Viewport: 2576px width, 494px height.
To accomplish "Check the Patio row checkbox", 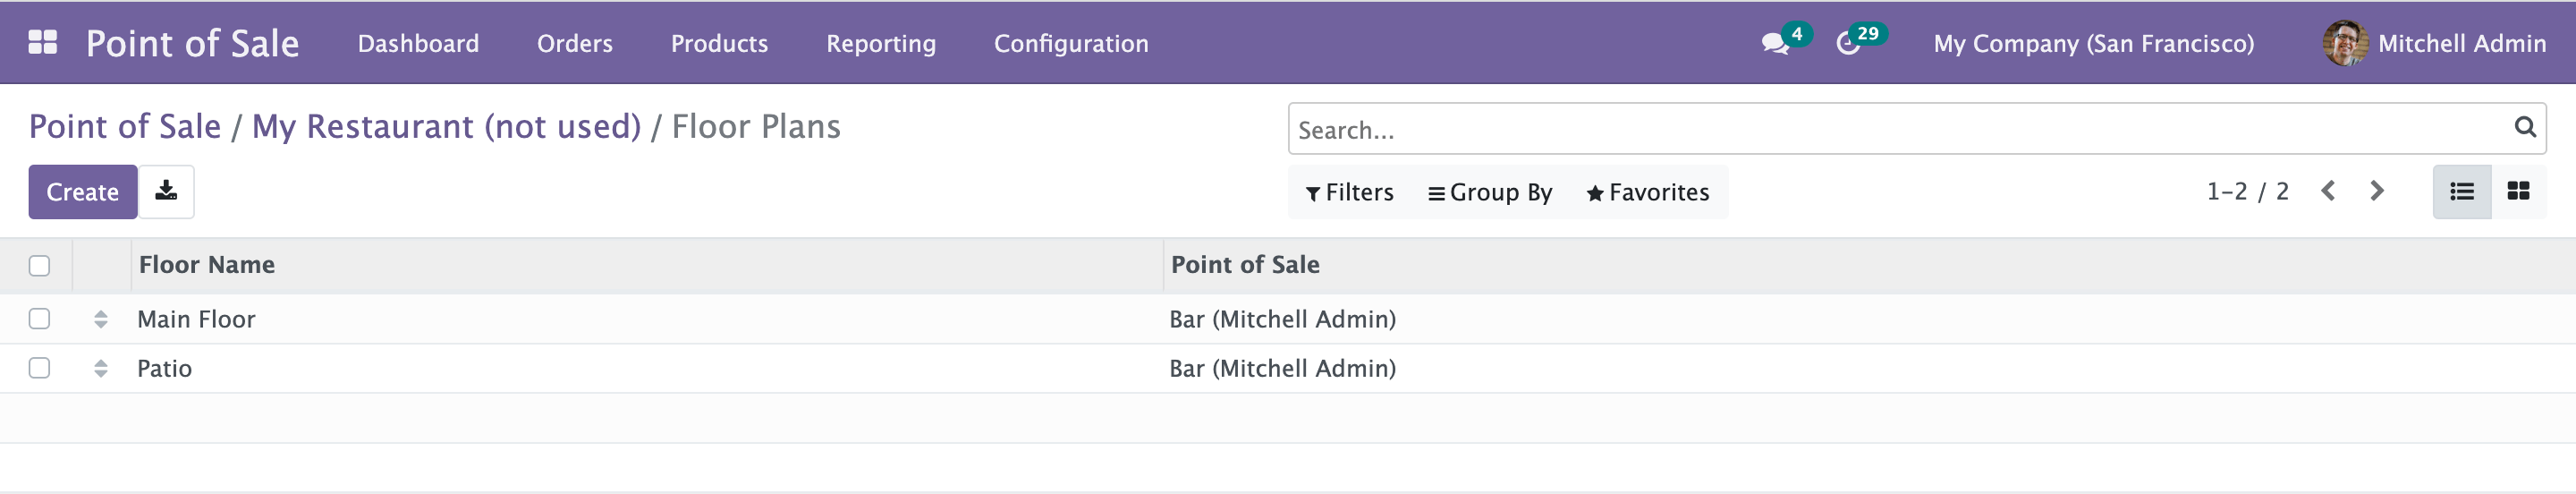I will click(x=39, y=368).
